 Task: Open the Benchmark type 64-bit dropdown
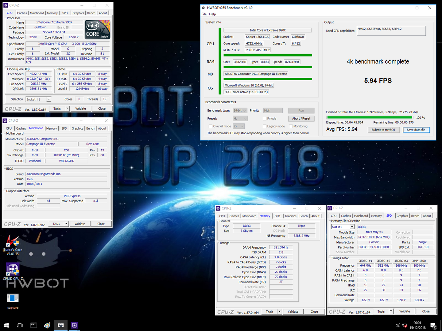[x=240, y=111]
